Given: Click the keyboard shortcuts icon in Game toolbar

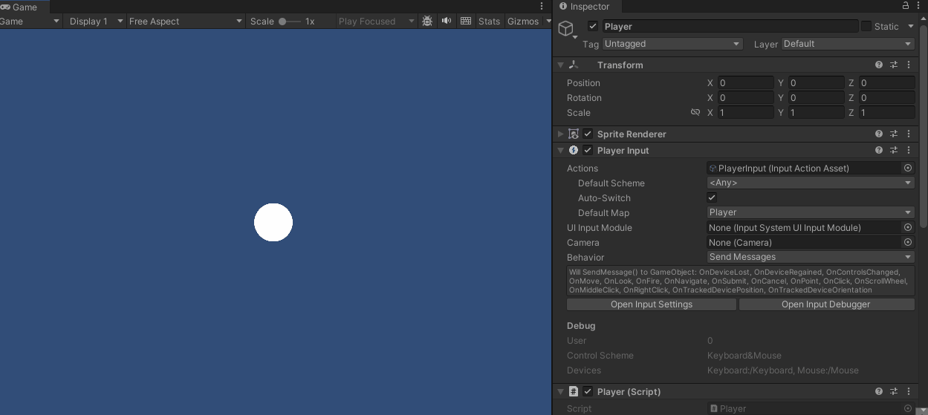Looking at the screenshot, I should tap(466, 21).
